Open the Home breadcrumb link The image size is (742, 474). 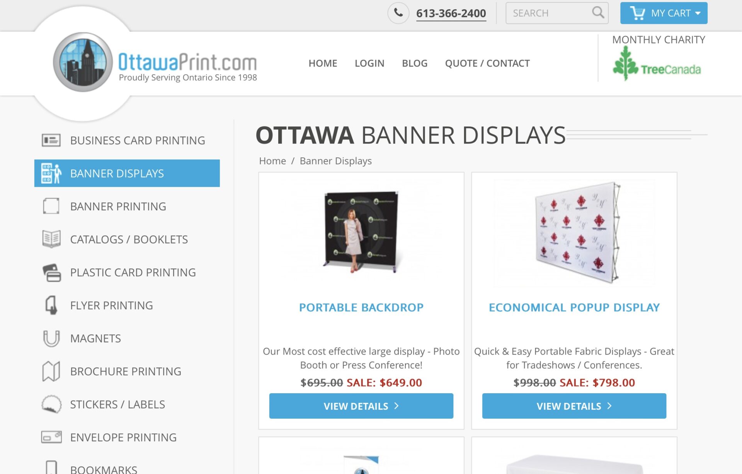pos(273,160)
